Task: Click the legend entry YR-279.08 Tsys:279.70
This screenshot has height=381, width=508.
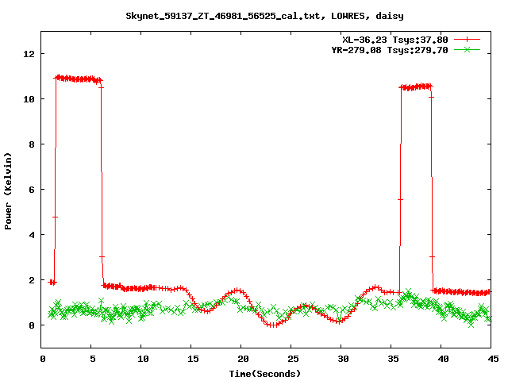Action: coord(390,50)
